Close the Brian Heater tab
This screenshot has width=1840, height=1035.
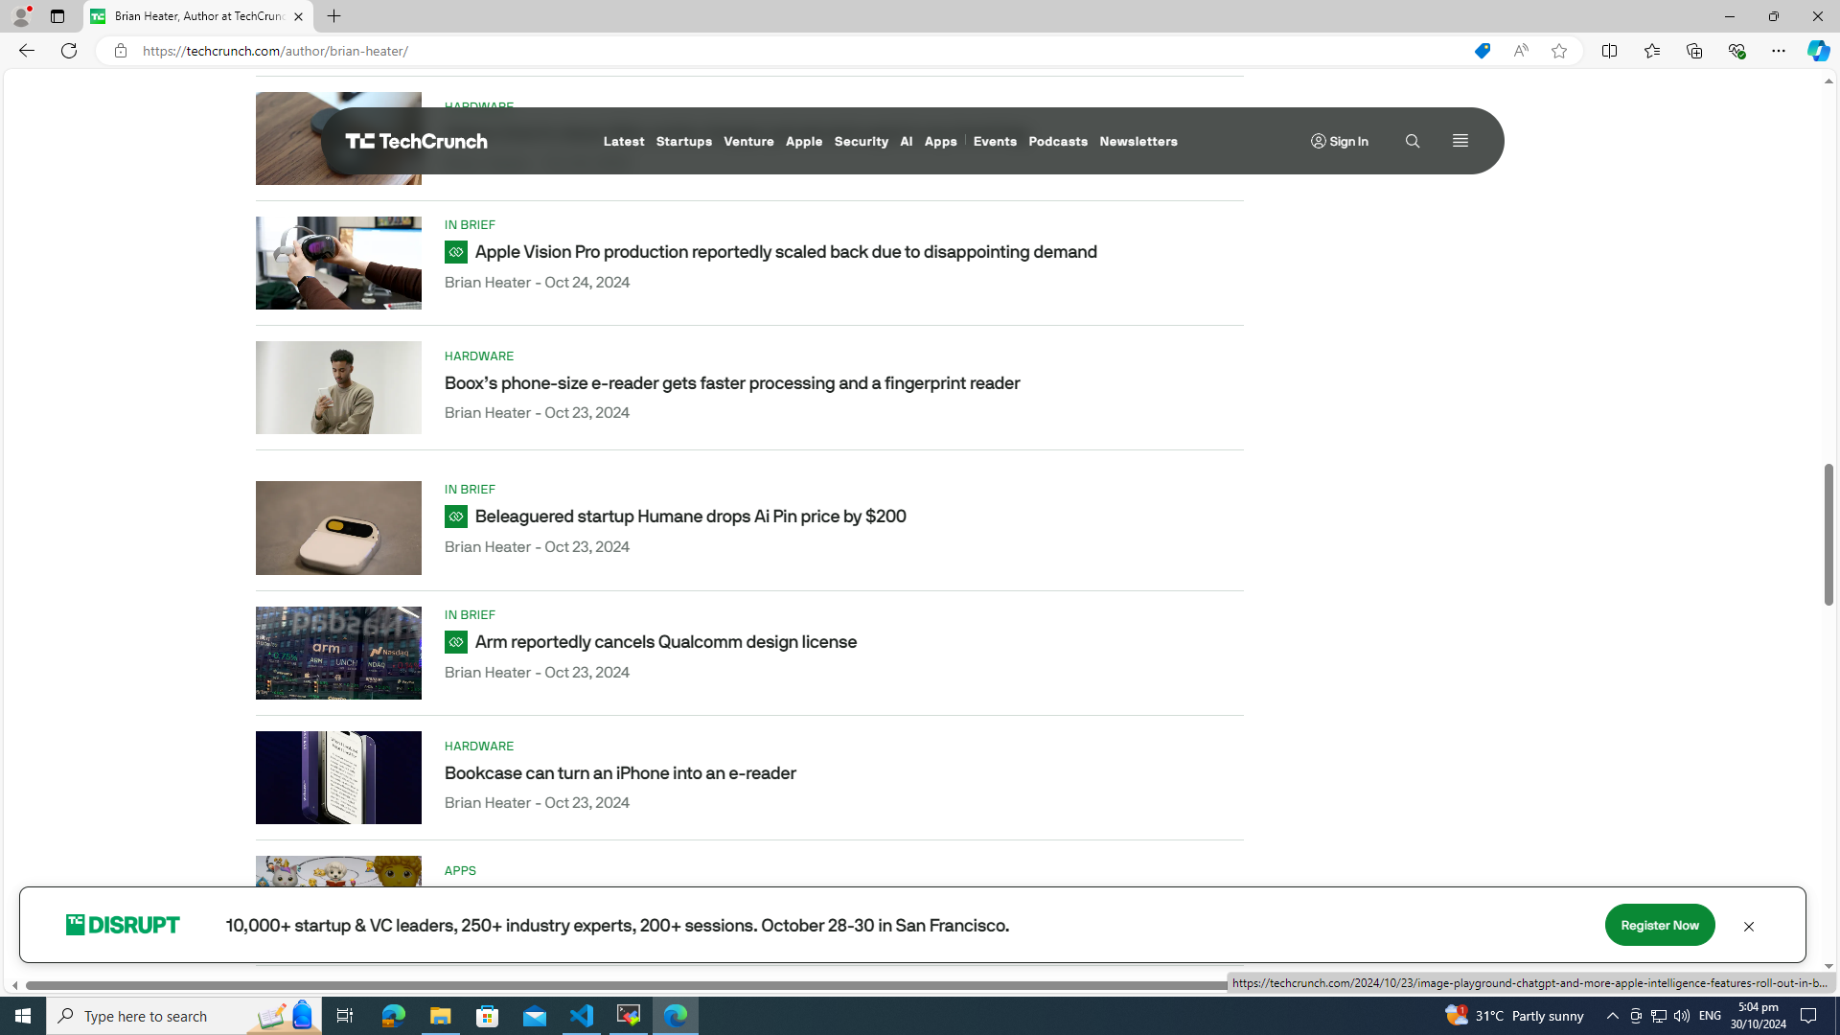[x=298, y=16]
